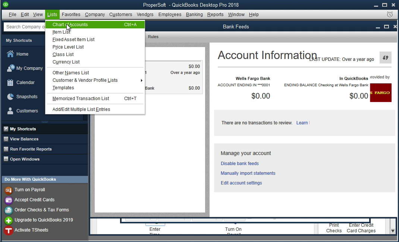Open the Window menu
This screenshot has width=399, height=242.
[236, 15]
